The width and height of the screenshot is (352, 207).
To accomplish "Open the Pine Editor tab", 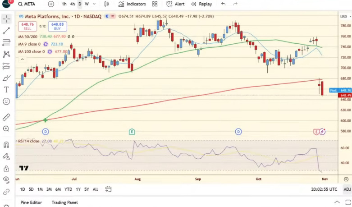I will click(31, 202).
